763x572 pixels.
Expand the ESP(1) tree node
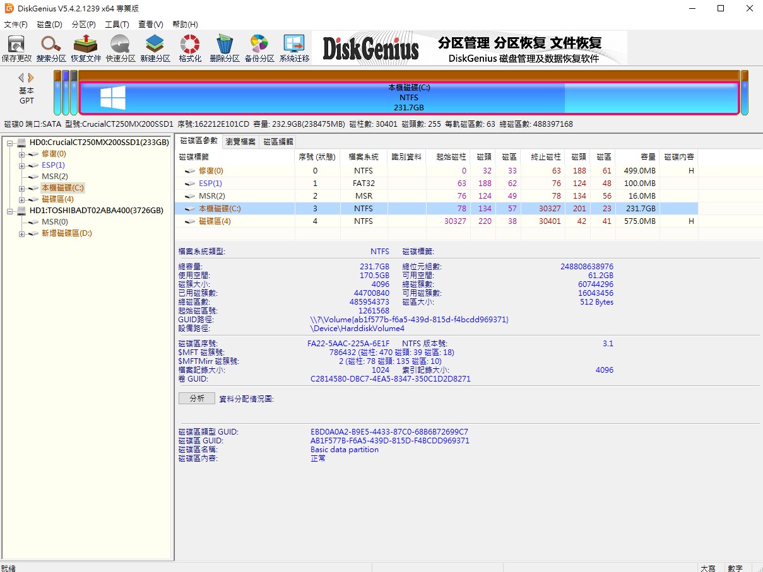[22, 165]
